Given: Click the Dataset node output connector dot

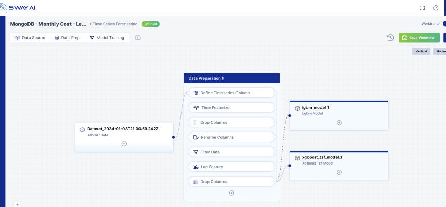Looking at the screenshot, I should point(173,137).
